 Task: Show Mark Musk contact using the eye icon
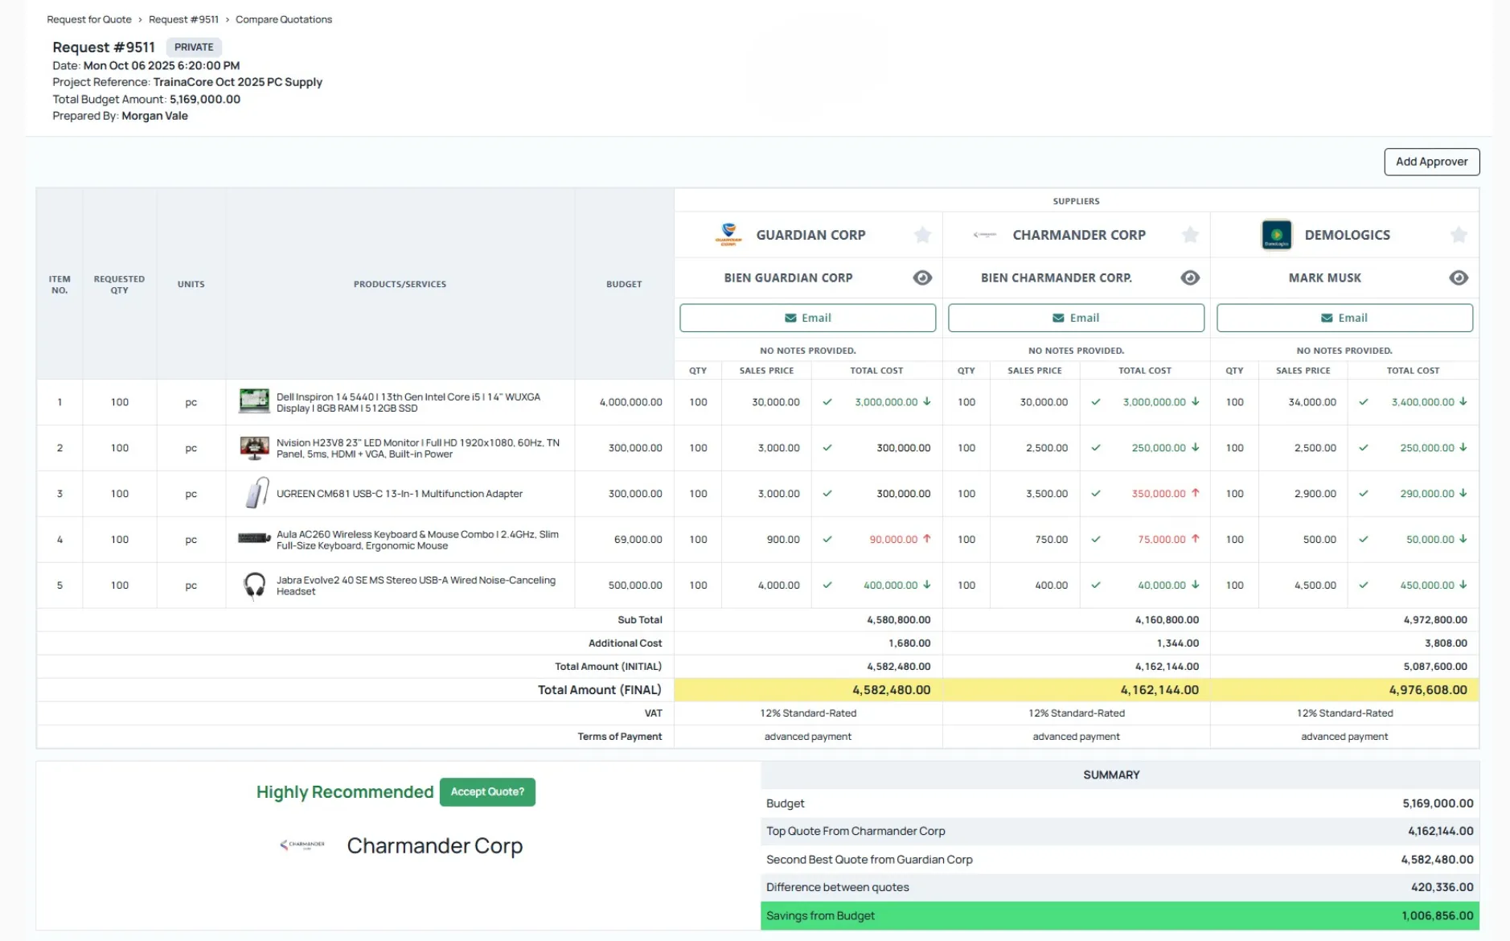tap(1459, 277)
